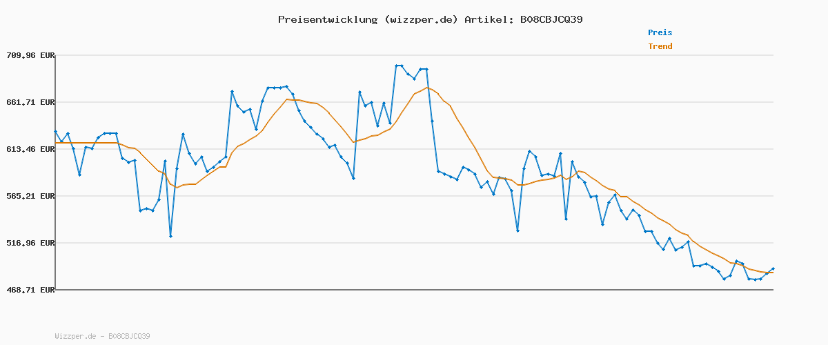Click the word Artikel in the chart title
This screenshot has height=345, width=828.
(486, 19)
